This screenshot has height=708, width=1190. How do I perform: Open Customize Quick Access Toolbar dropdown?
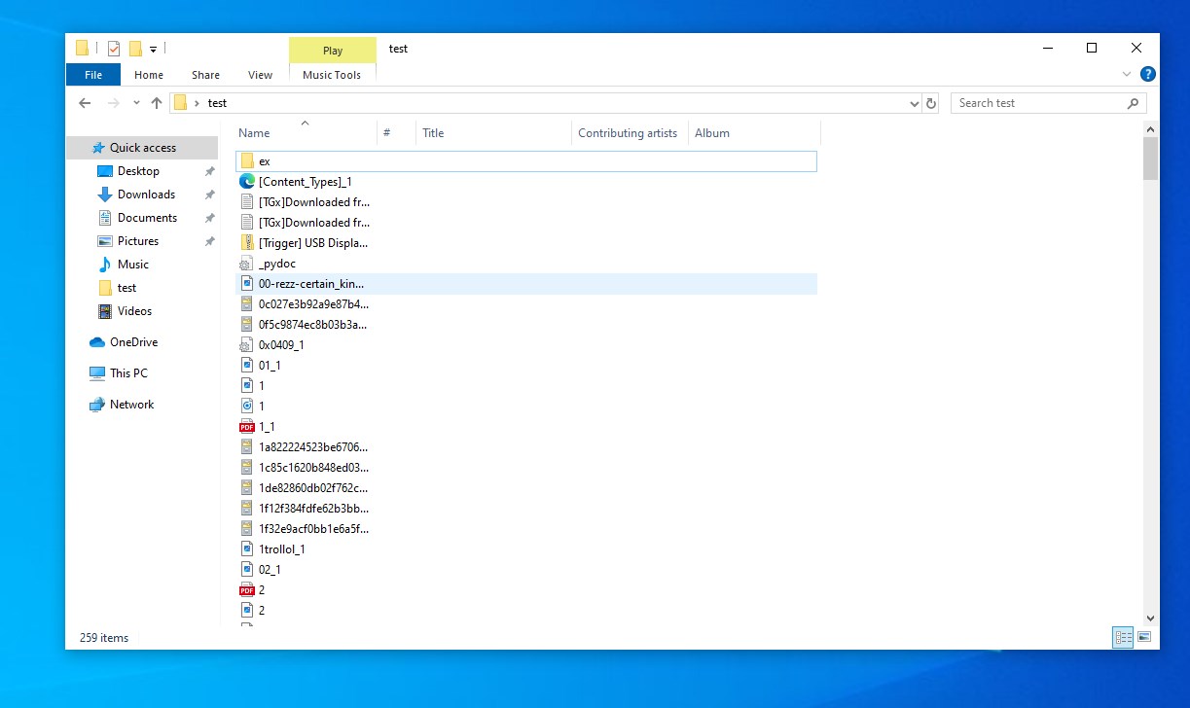click(x=154, y=49)
